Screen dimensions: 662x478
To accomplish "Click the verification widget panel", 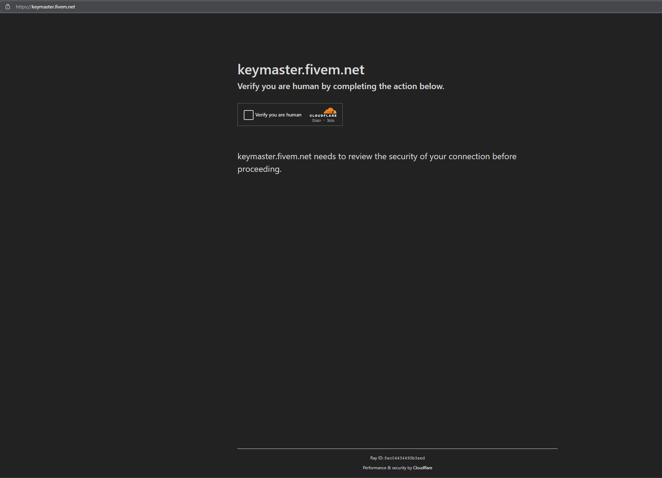I will tap(290, 114).
